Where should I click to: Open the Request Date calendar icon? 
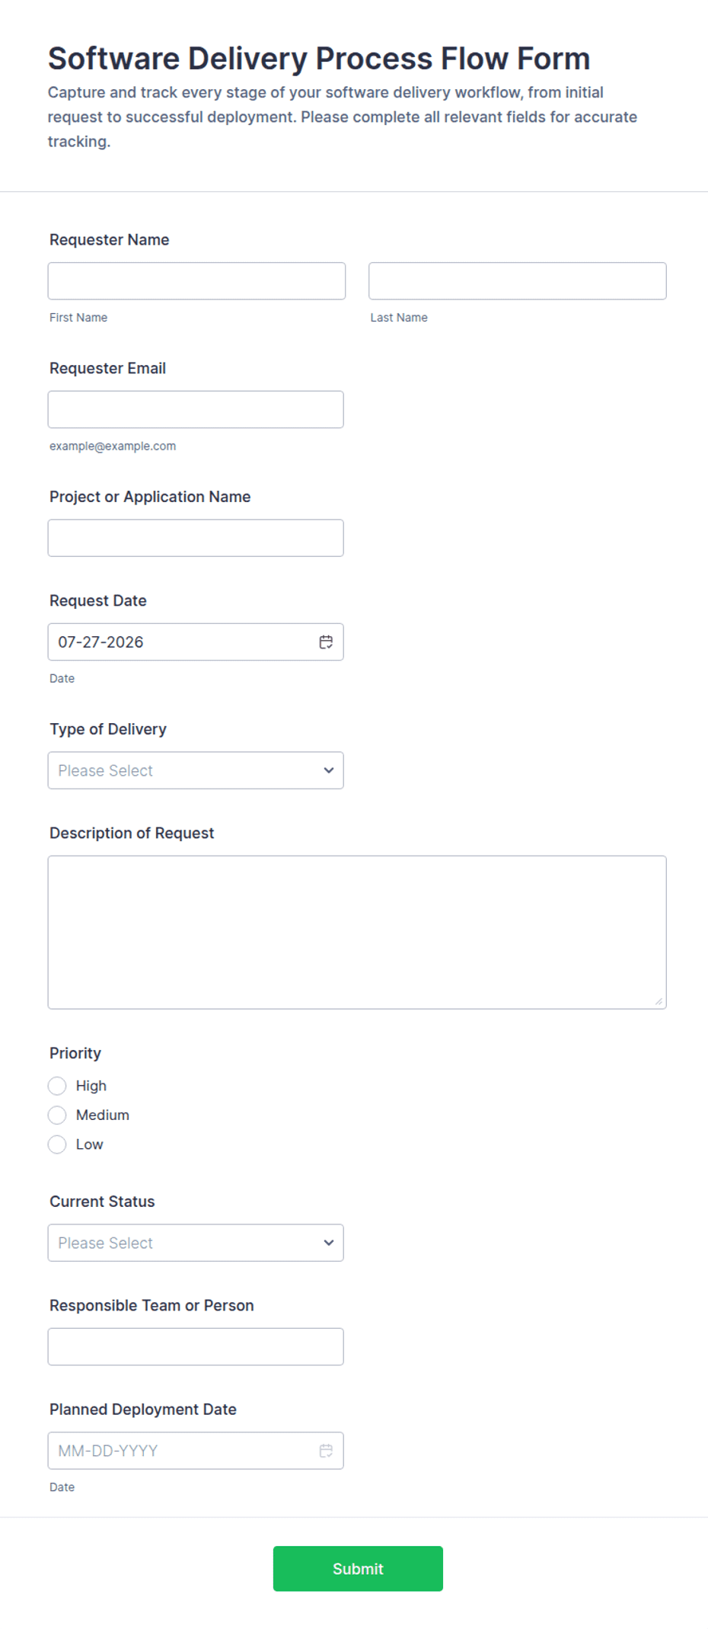point(326,642)
